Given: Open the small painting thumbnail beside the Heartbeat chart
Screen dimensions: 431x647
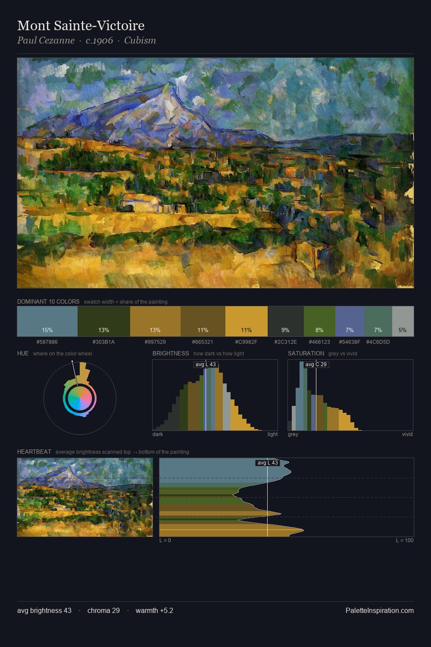Looking at the screenshot, I should tap(85, 497).
